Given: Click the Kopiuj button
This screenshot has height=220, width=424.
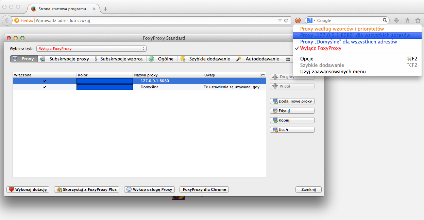Looking at the screenshot, I should [x=292, y=120].
